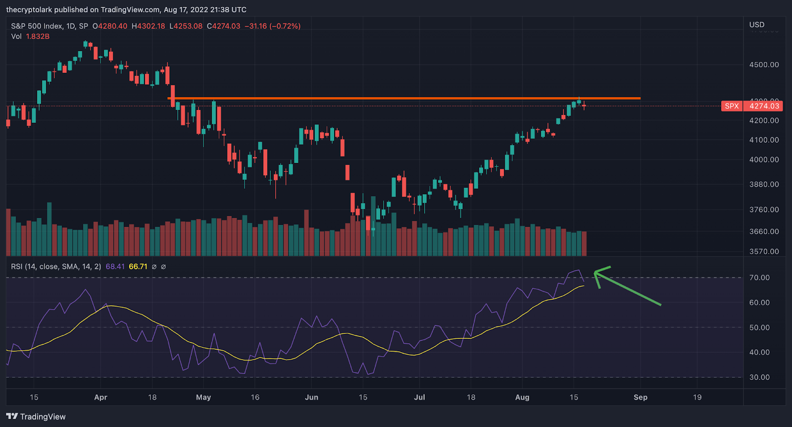Click the first ∅ symbol after RSI values
Image resolution: width=792 pixels, height=427 pixels.
coord(154,267)
